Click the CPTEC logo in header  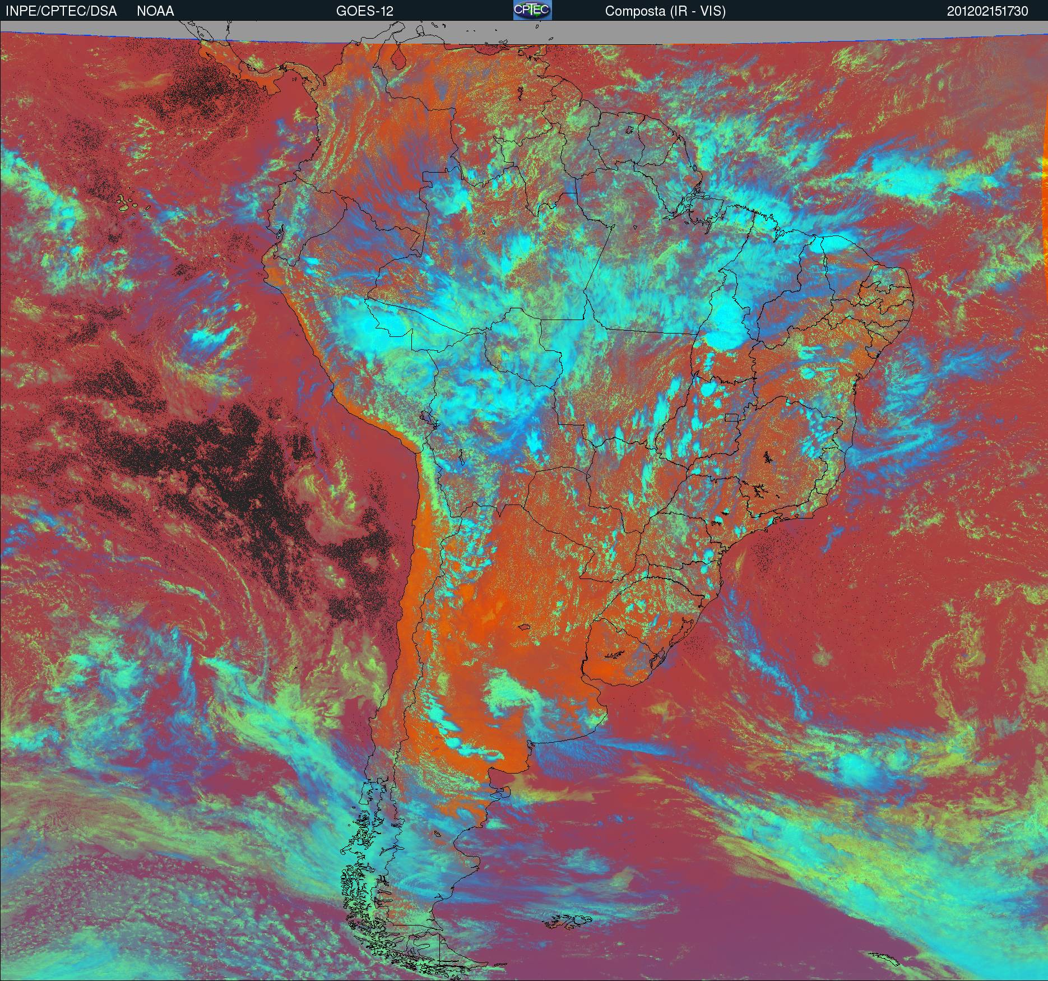pyautogui.click(x=532, y=11)
